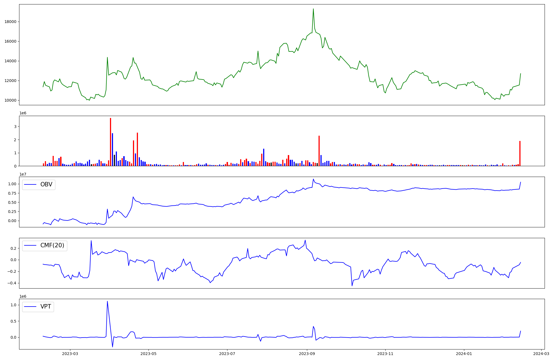
Task: Click the 2024-03 x-axis label
Action: pyautogui.click(x=541, y=354)
